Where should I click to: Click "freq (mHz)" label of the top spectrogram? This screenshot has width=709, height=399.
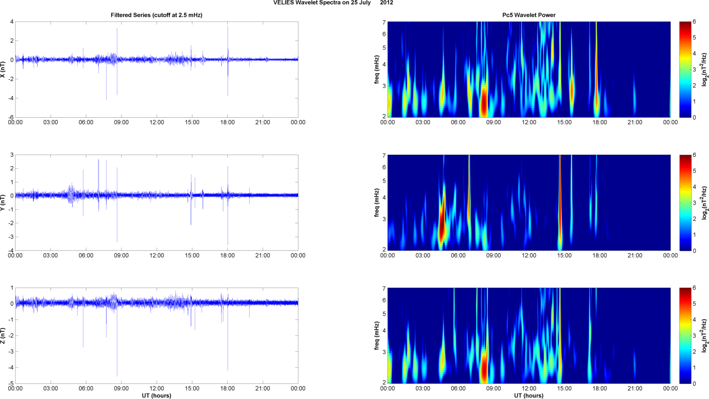tap(377, 69)
